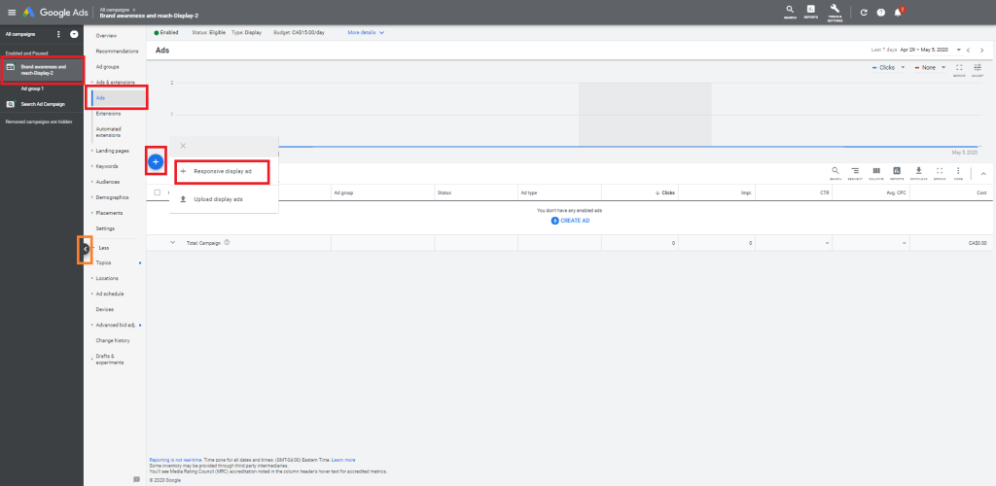Open Learn more link in footer
Screen dimensions: 996x486
(343, 460)
